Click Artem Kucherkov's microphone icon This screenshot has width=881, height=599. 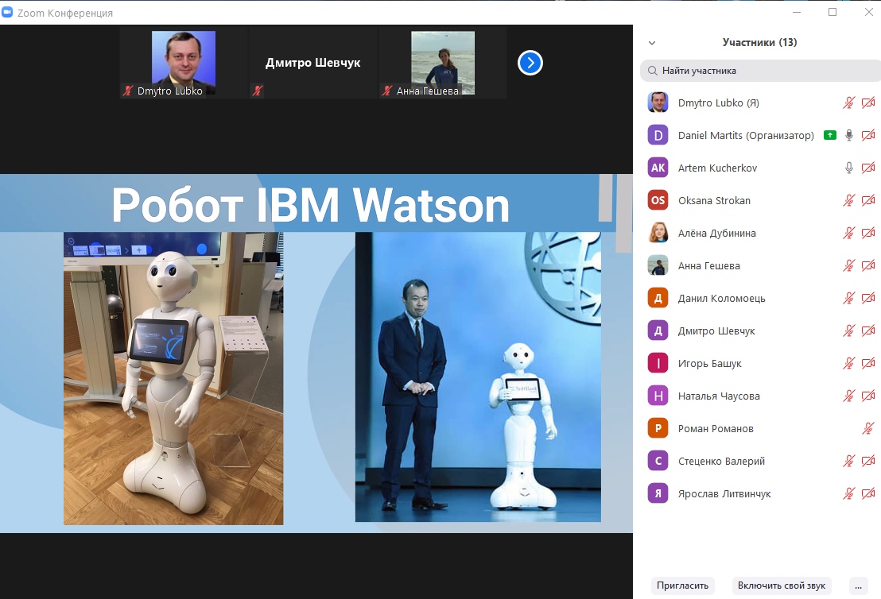849,168
